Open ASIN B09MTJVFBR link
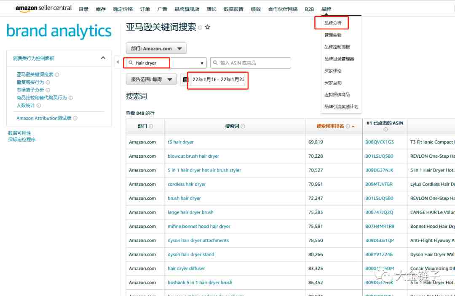 379,184
